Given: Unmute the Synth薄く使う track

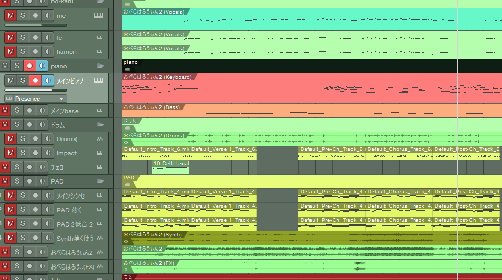Looking at the screenshot, I should [10, 238].
